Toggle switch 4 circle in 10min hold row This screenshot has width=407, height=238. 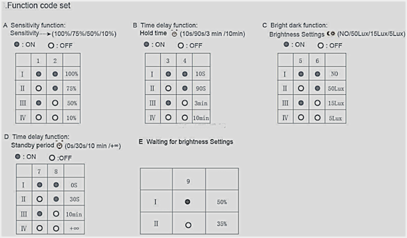pyautogui.click(x=185, y=118)
